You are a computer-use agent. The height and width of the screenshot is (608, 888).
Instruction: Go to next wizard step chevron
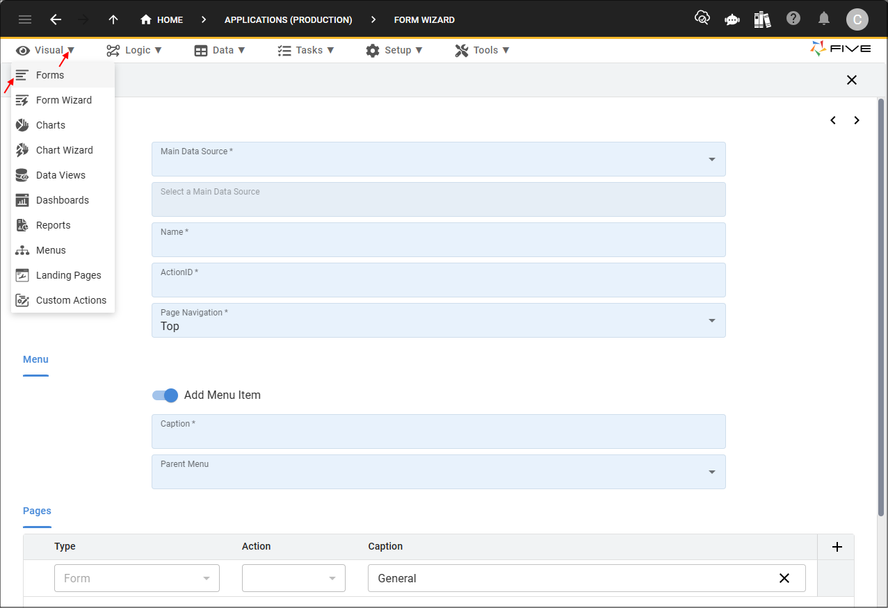857,120
